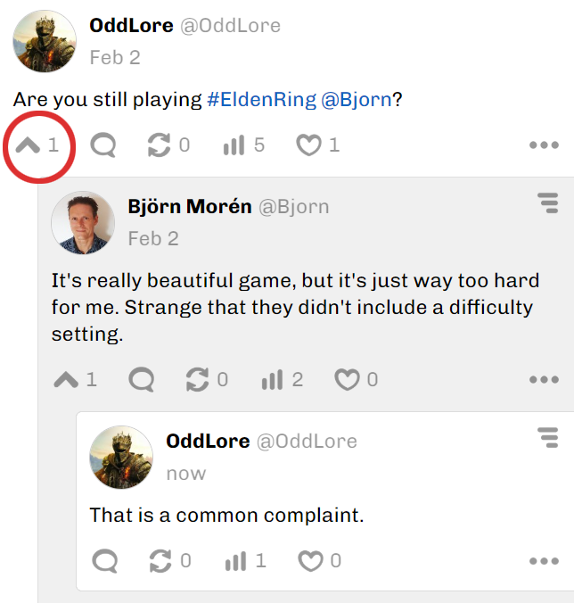This screenshot has height=603, width=574.
Task: Like OddLore's Elden Ring question
Action: pos(308,145)
